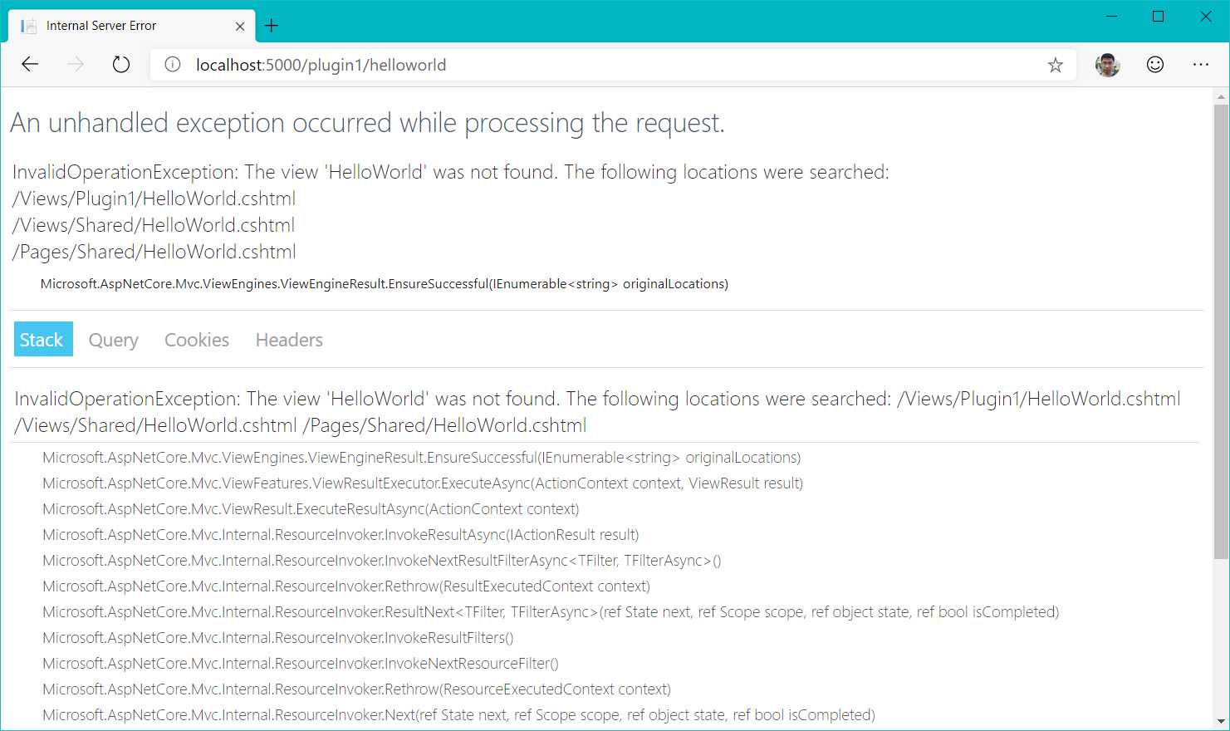Open the Headers tab

click(x=289, y=340)
